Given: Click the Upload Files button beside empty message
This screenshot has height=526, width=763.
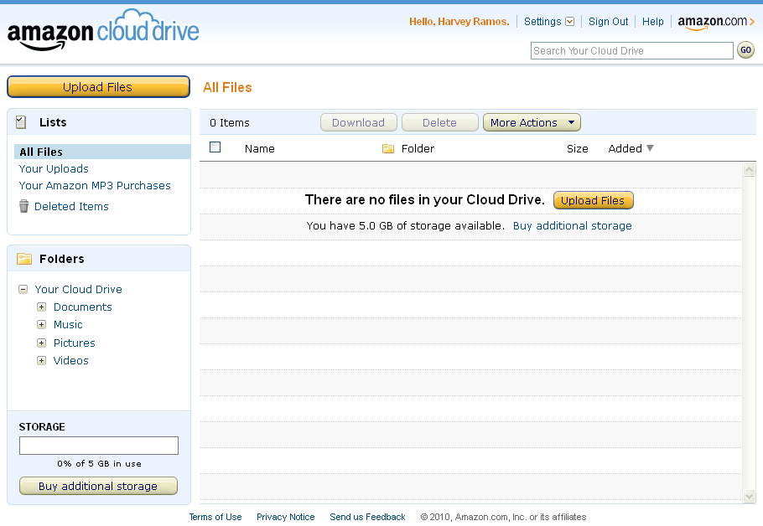Looking at the screenshot, I should coord(593,200).
